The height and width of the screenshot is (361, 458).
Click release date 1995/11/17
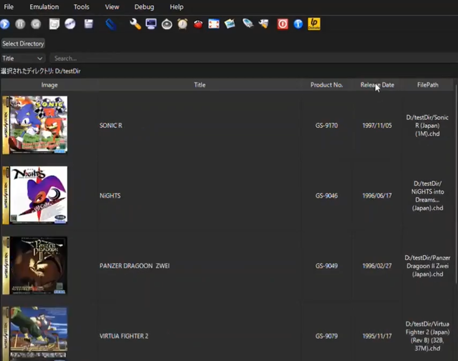[x=377, y=336]
